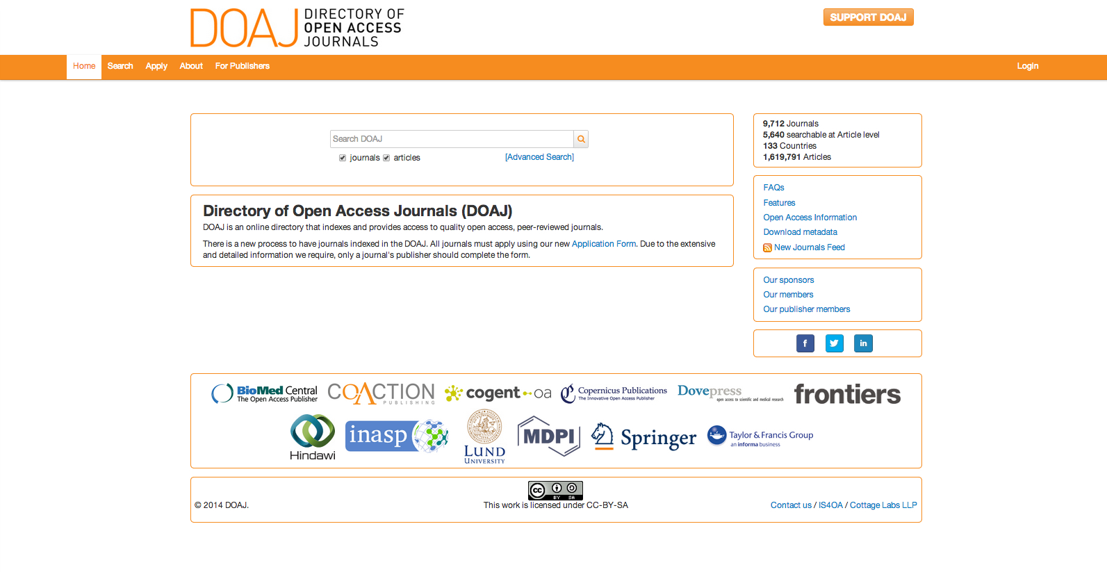1107x572 pixels.
Task: Click the DOAJ logo in header
Action: click(297, 28)
